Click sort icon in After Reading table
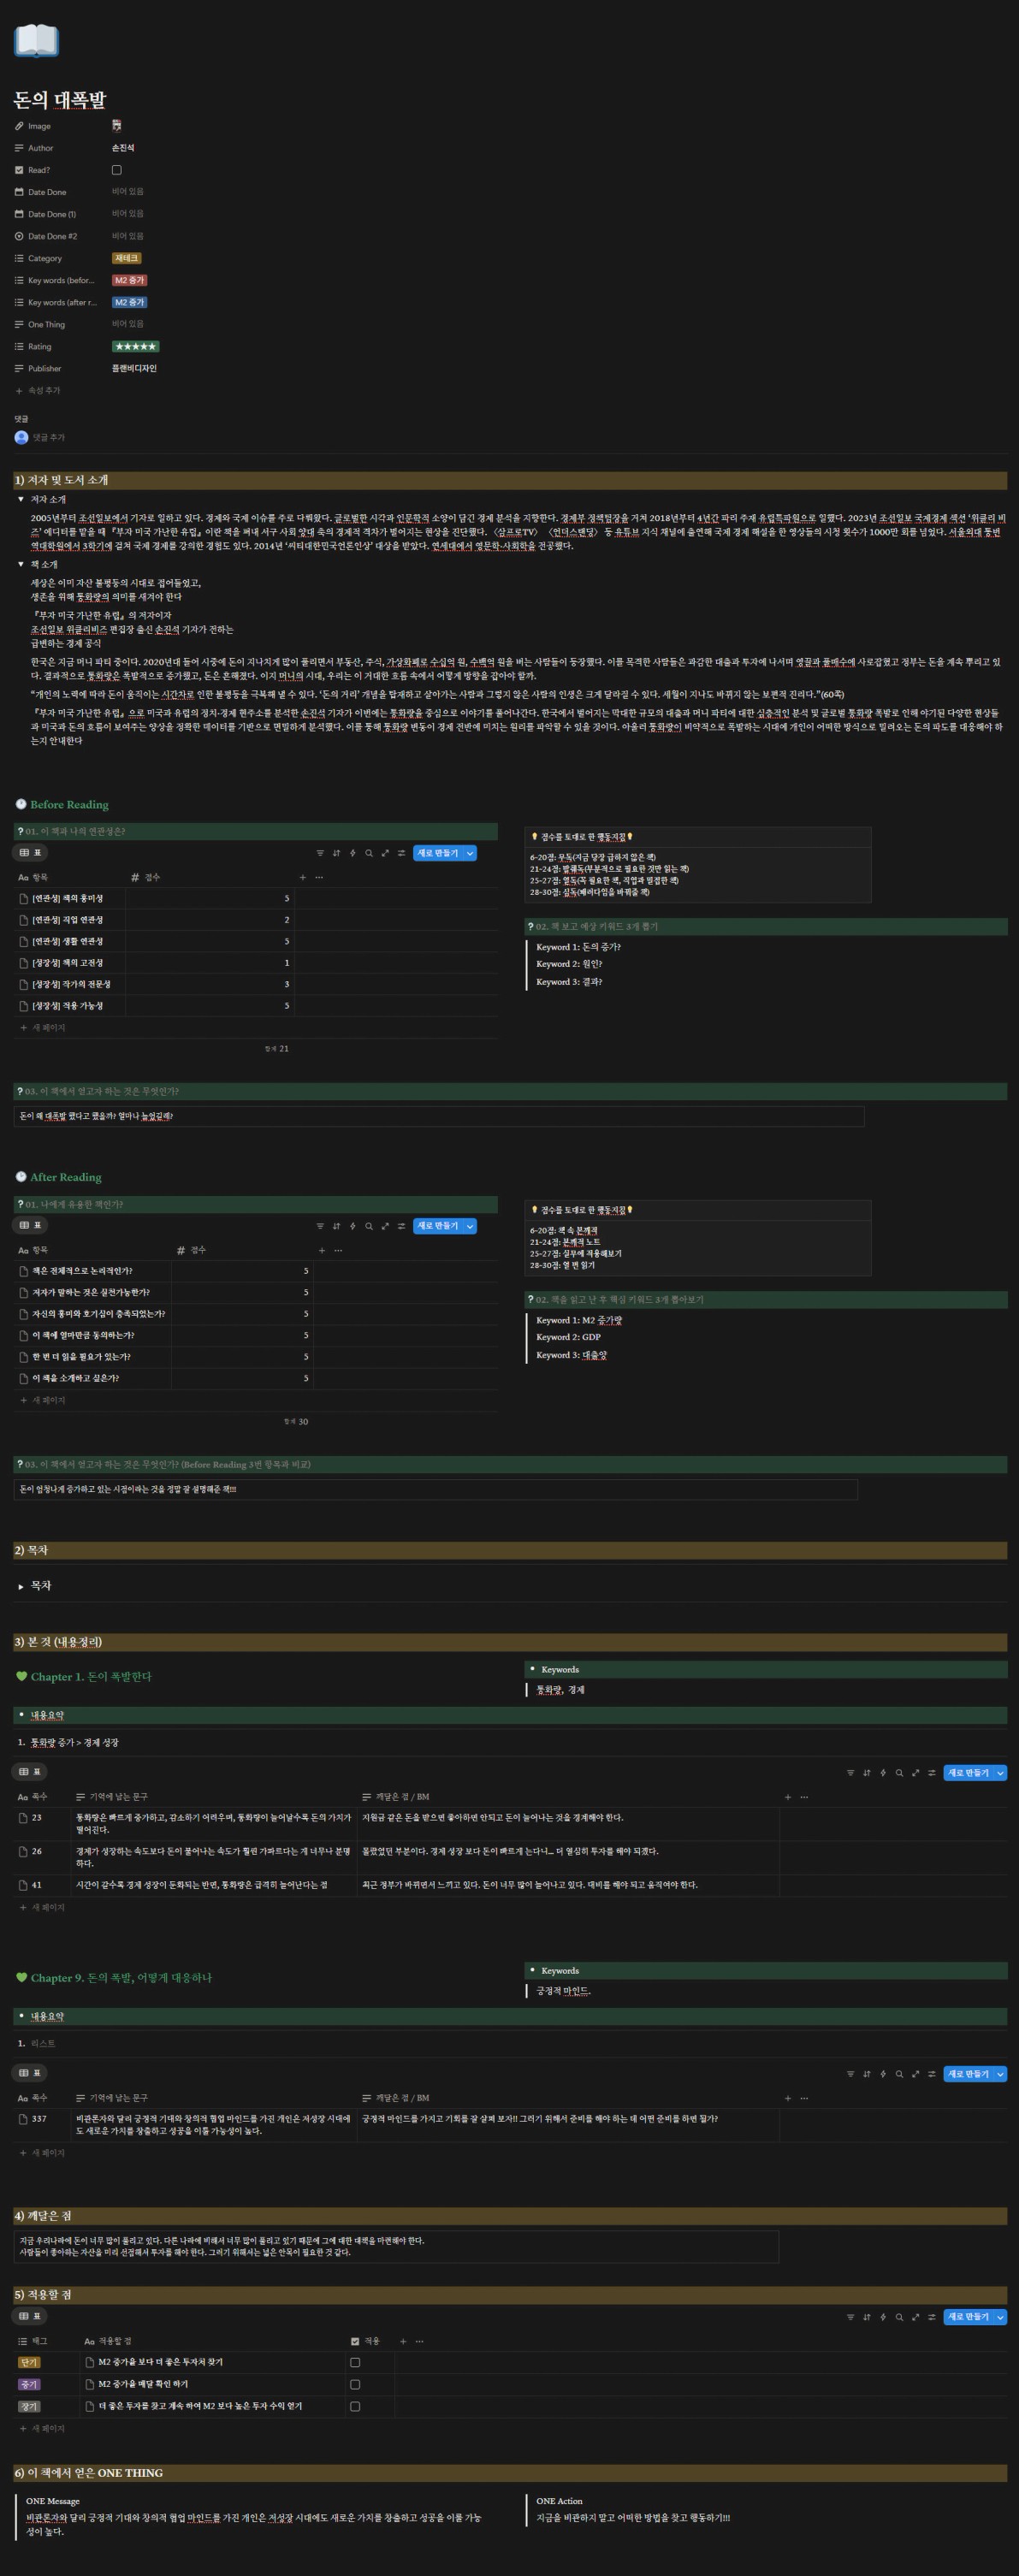 [x=336, y=1226]
